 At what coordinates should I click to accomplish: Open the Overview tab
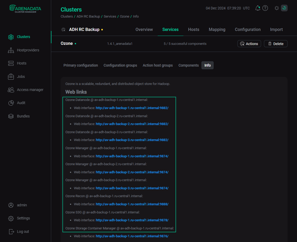[144, 30]
